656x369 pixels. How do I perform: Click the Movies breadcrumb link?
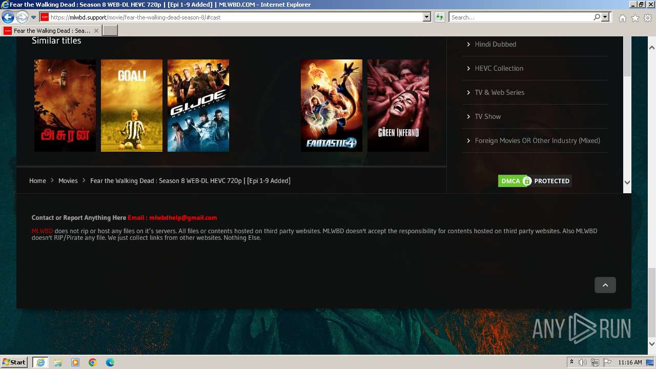(x=68, y=181)
